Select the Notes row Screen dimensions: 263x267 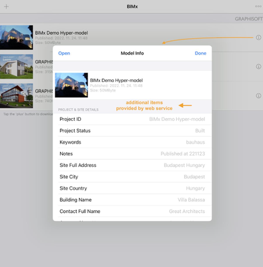coord(132,154)
